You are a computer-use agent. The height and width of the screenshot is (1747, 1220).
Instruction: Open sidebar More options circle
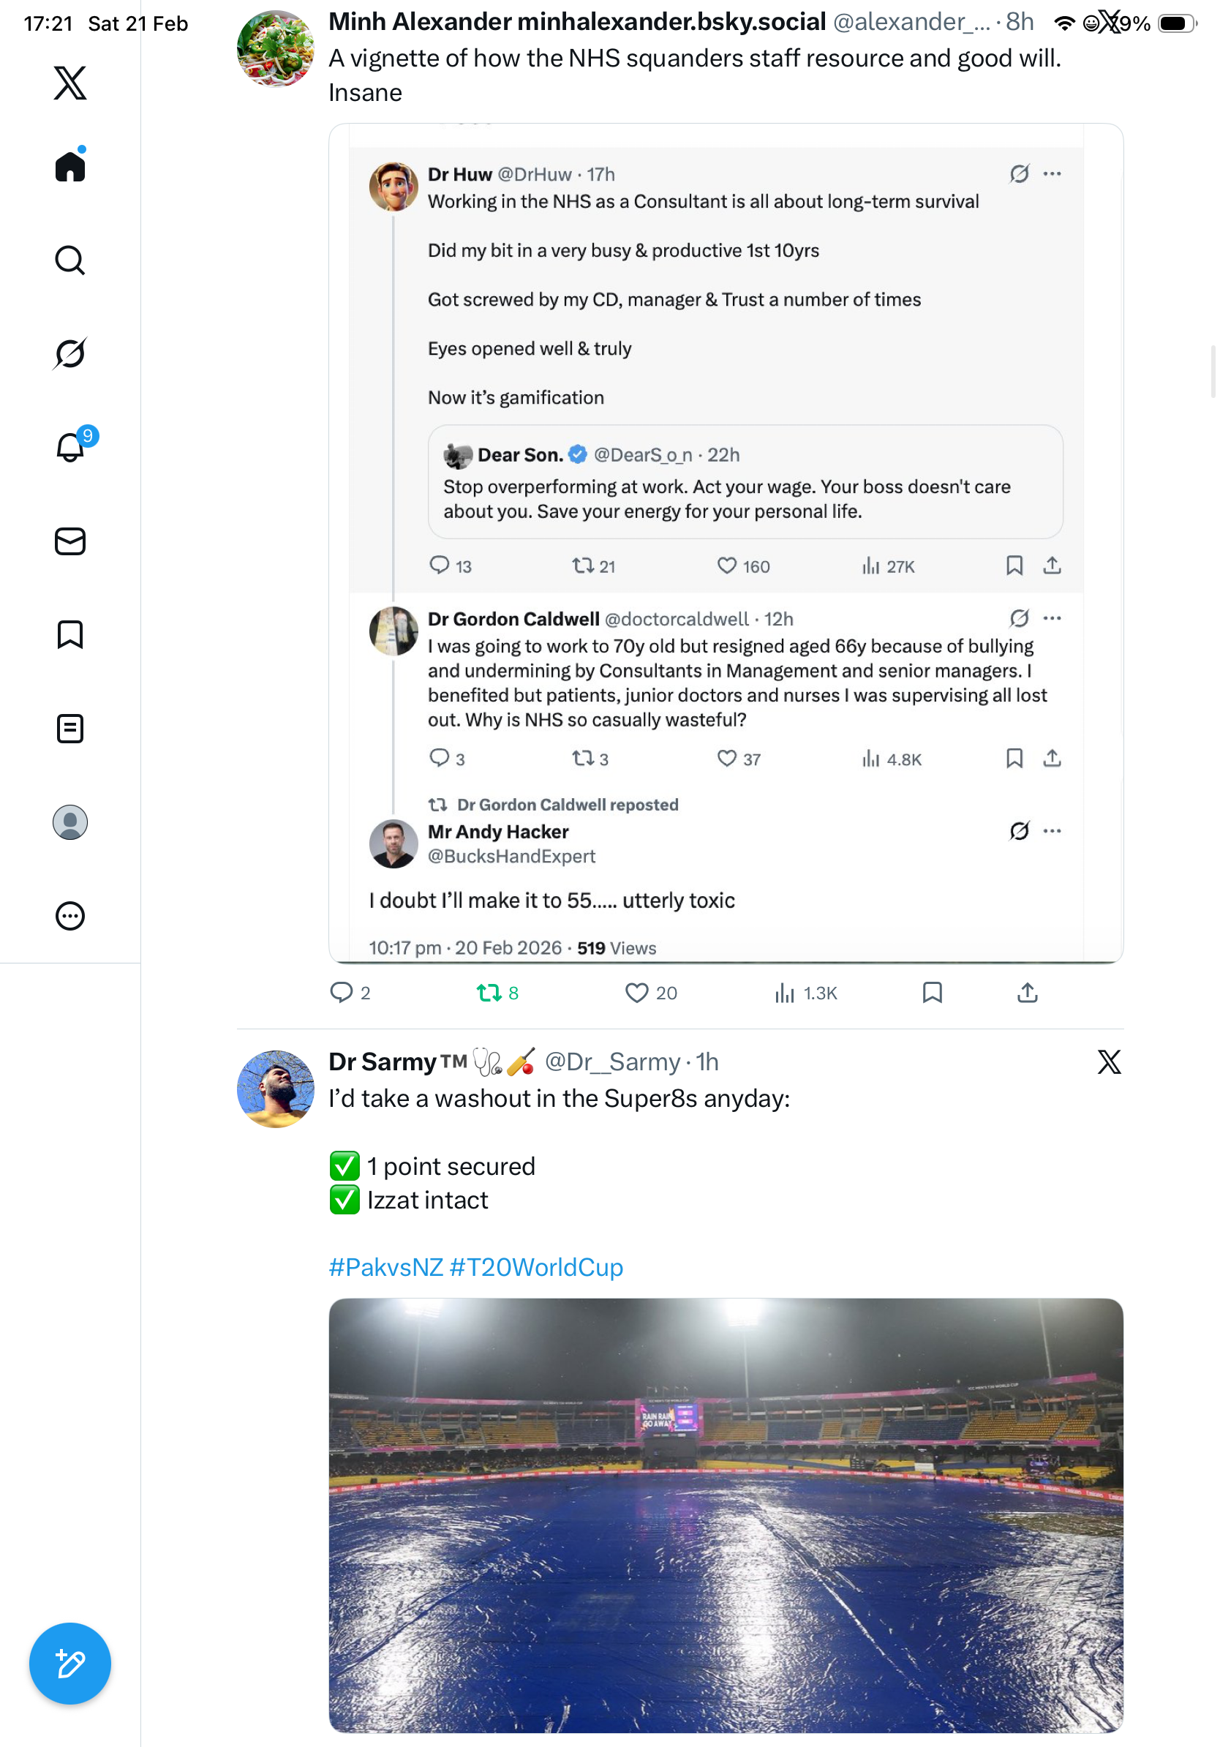tap(70, 915)
